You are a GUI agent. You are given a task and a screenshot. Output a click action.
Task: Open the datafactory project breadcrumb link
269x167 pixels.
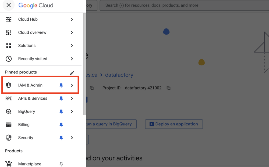tap(119, 75)
